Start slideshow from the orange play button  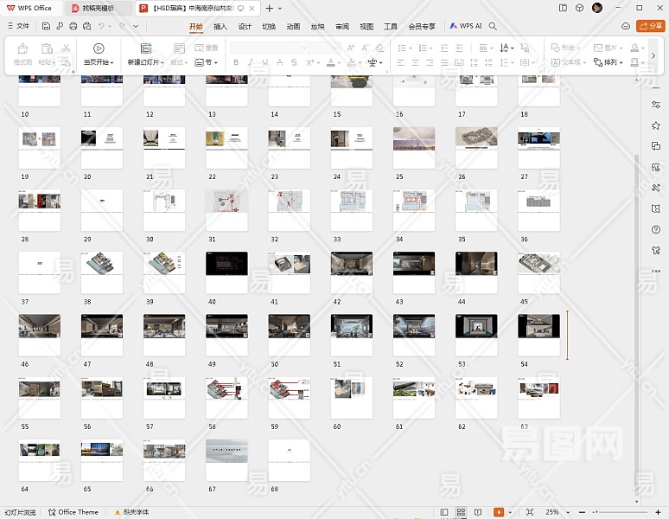coord(499,512)
